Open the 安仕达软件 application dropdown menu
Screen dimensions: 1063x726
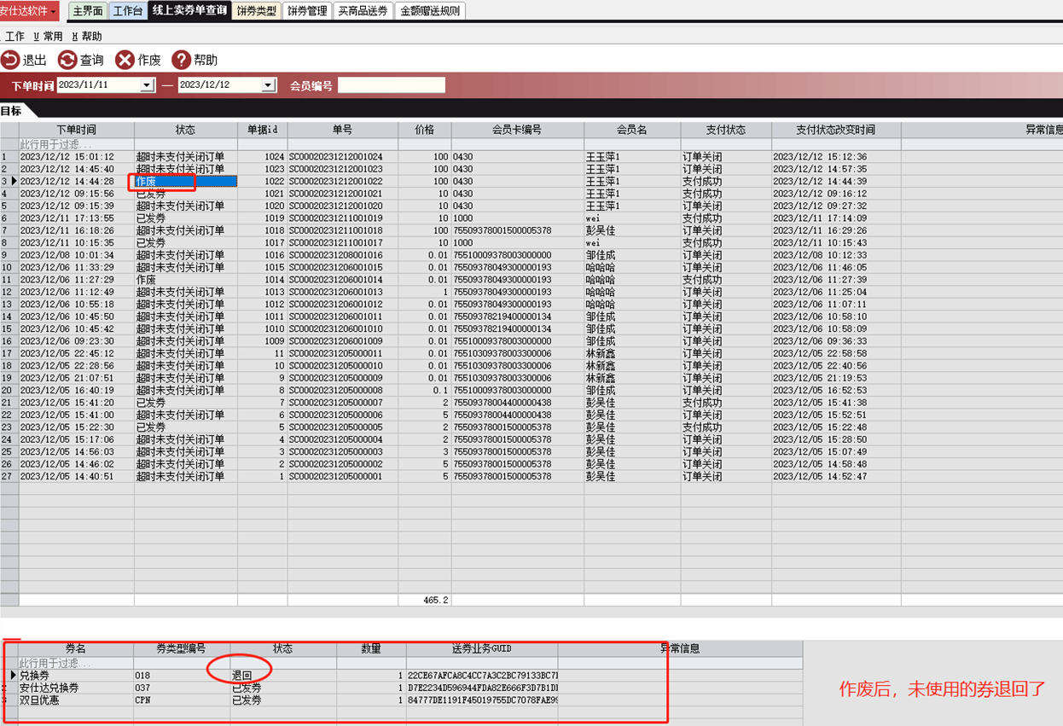54,11
